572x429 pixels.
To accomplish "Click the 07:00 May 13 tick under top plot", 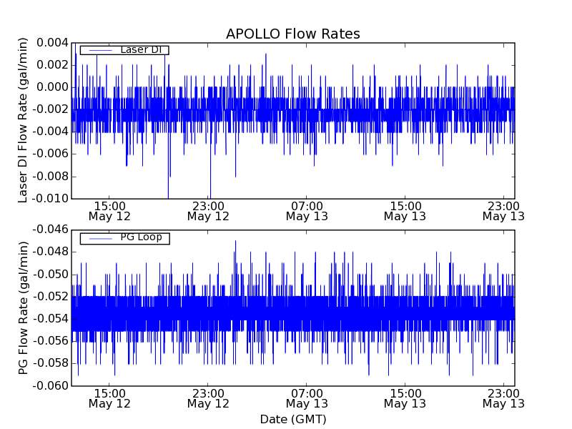I will 307,210.
